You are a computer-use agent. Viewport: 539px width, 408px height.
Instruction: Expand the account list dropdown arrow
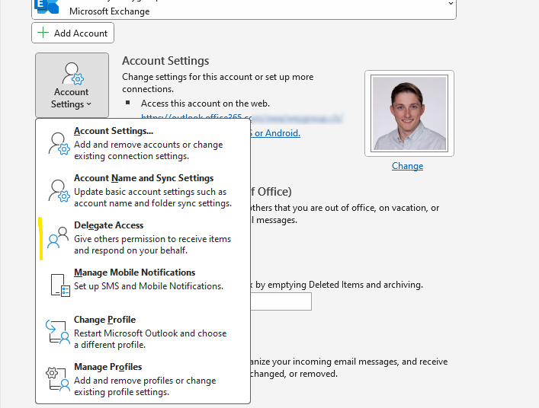click(450, 4)
